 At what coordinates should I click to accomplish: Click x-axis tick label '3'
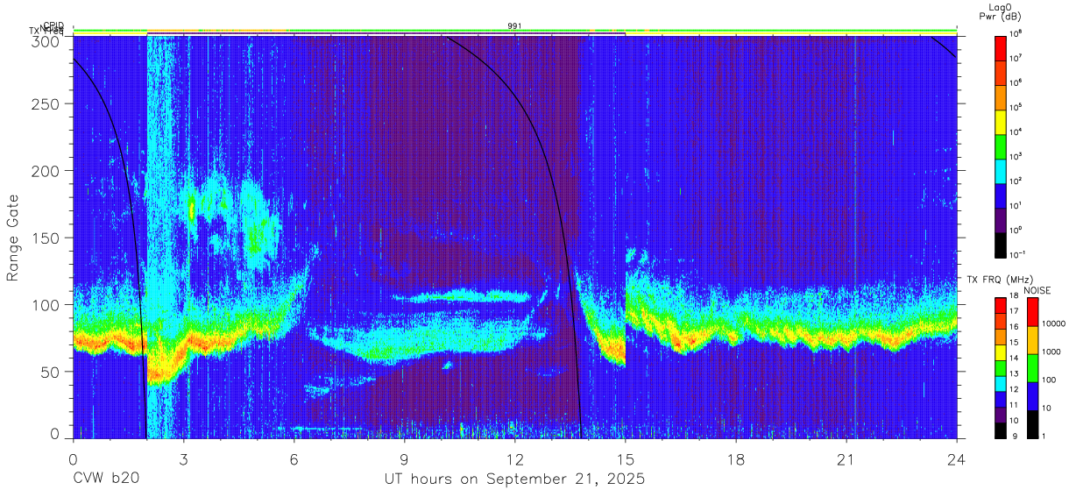183,458
